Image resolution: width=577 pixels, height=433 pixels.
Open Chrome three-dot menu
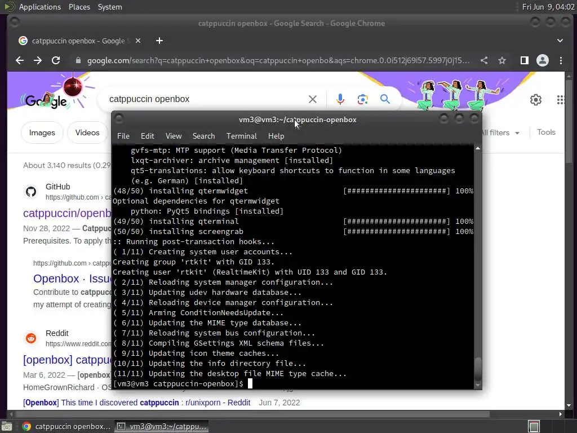click(x=561, y=60)
